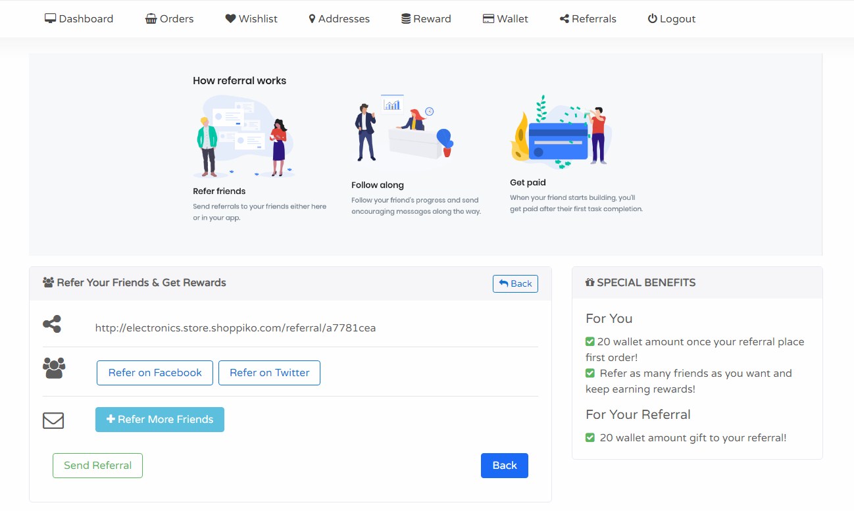
Task: Click the 'Follow along' caption text
Action: 378,185
